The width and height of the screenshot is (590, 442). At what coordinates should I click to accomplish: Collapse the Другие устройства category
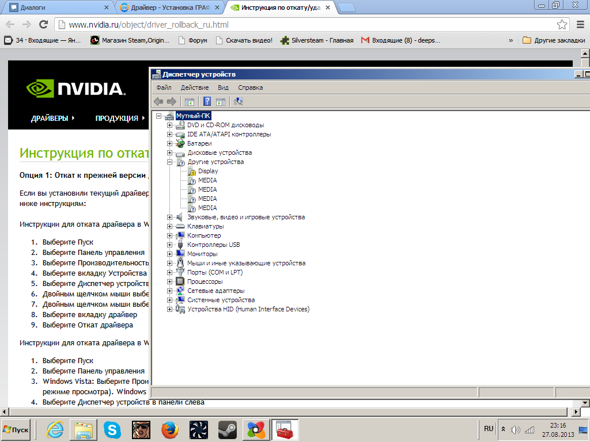pyautogui.click(x=170, y=162)
